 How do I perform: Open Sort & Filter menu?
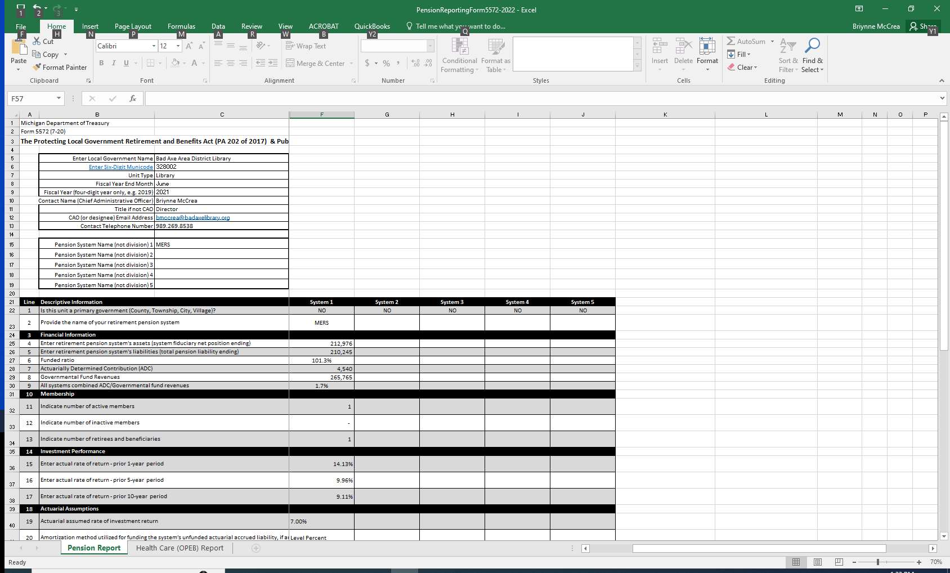coord(788,55)
